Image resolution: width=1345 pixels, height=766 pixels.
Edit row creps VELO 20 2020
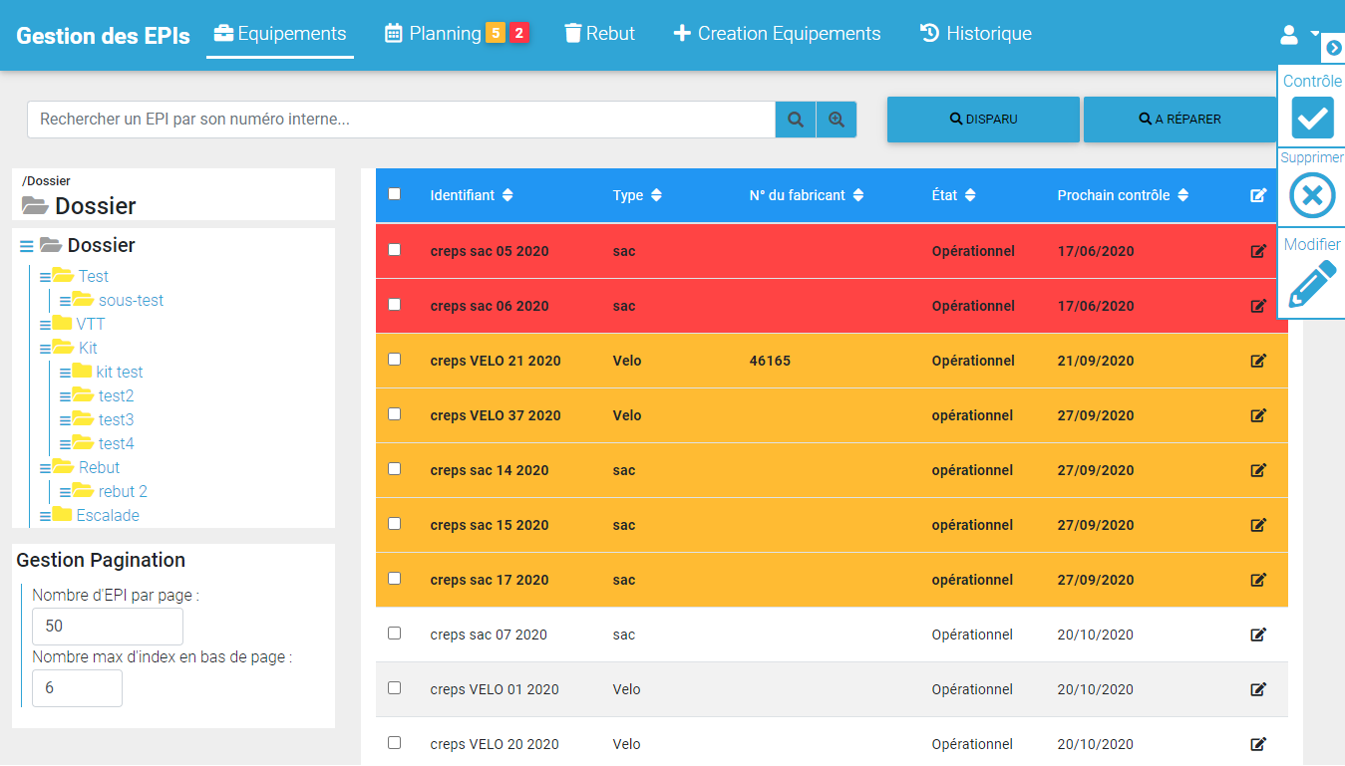click(1258, 744)
